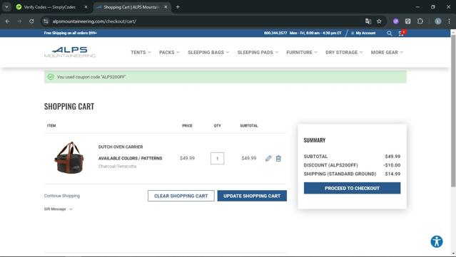The image size is (456, 257).
Task: Click the quantity input field
Action: pyautogui.click(x=217, y=158)
